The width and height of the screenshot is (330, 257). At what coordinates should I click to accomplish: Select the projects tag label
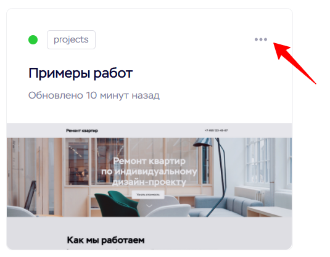[71, 39]
